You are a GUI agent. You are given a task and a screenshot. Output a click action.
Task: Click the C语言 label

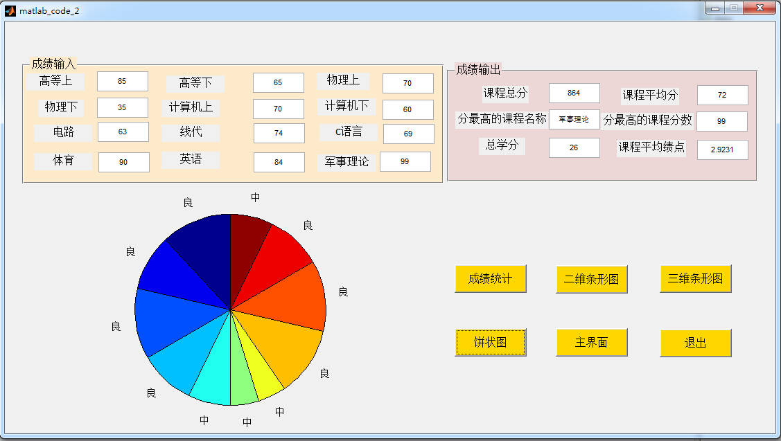349,132
